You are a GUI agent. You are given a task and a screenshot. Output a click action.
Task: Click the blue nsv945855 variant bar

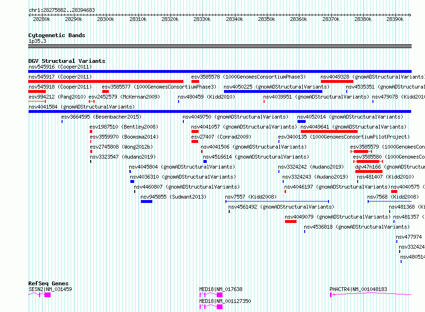(x=147, y=201)
